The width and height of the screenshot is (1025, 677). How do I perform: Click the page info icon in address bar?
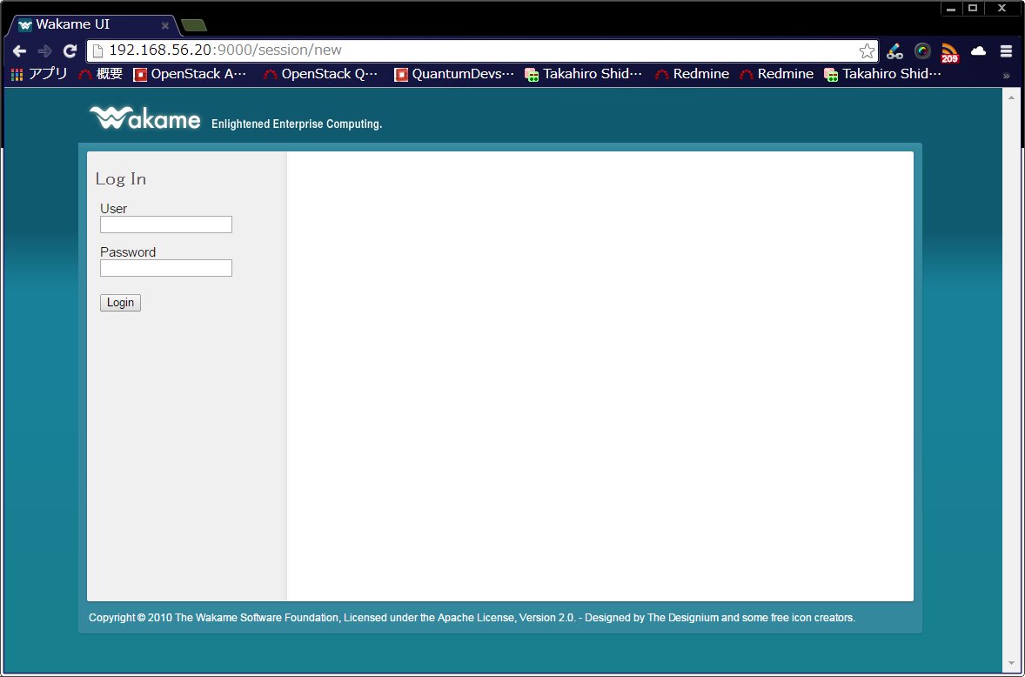[97, 50]
